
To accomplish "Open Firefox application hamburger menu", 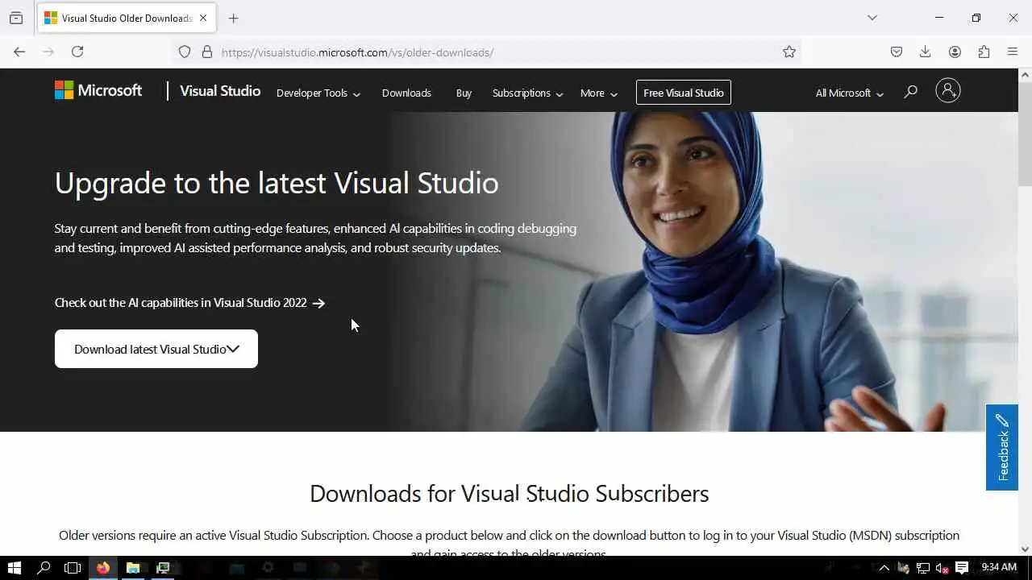I will (x=1013, y=52).
